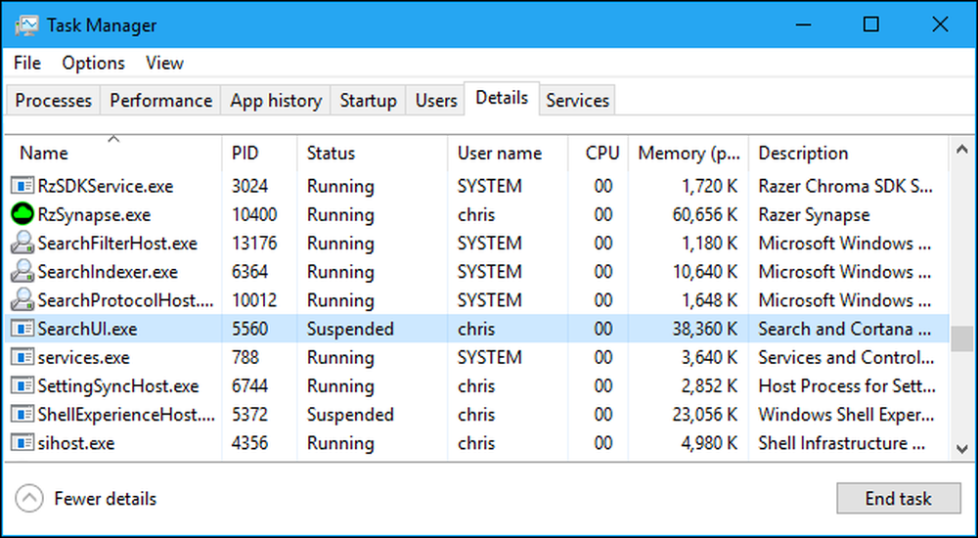Click the SearchProtocolHost icon
978x538 pixels.
click(x=22, y=300)
